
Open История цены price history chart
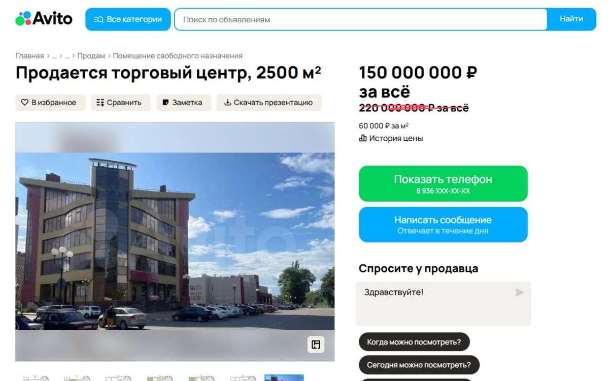pyautogui.click(x=391, y=138)
